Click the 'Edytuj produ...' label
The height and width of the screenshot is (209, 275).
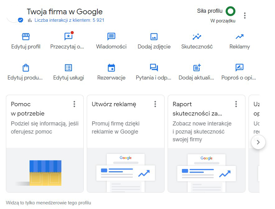pos(25,78)
